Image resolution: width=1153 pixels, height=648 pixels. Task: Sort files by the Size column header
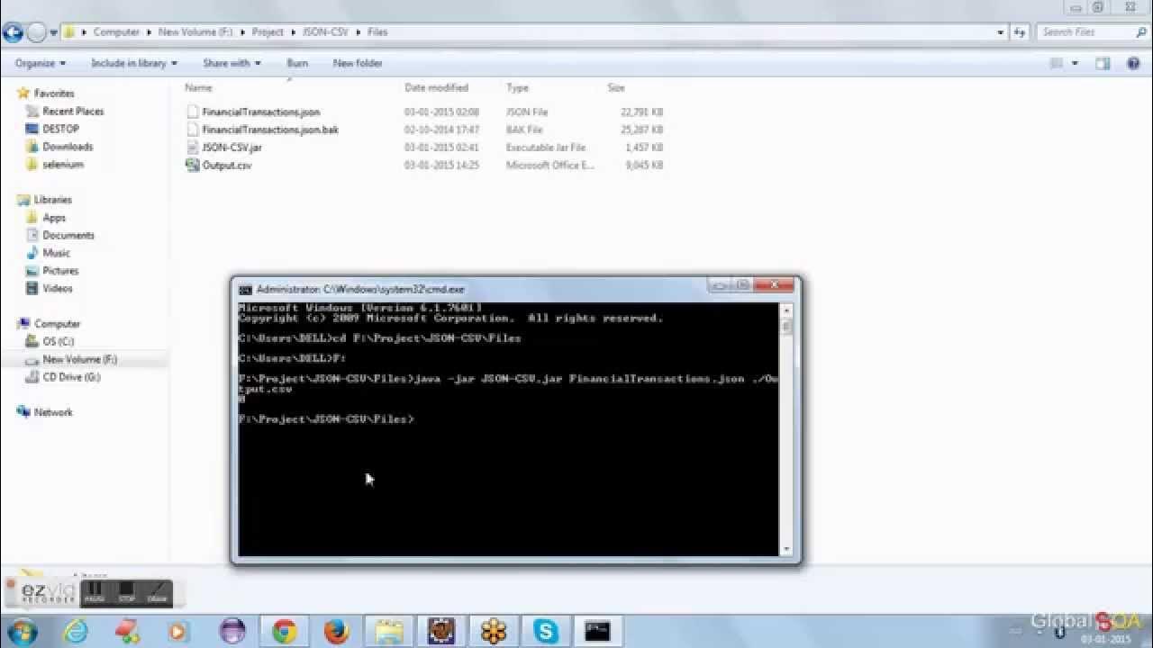tap(616, 87)
